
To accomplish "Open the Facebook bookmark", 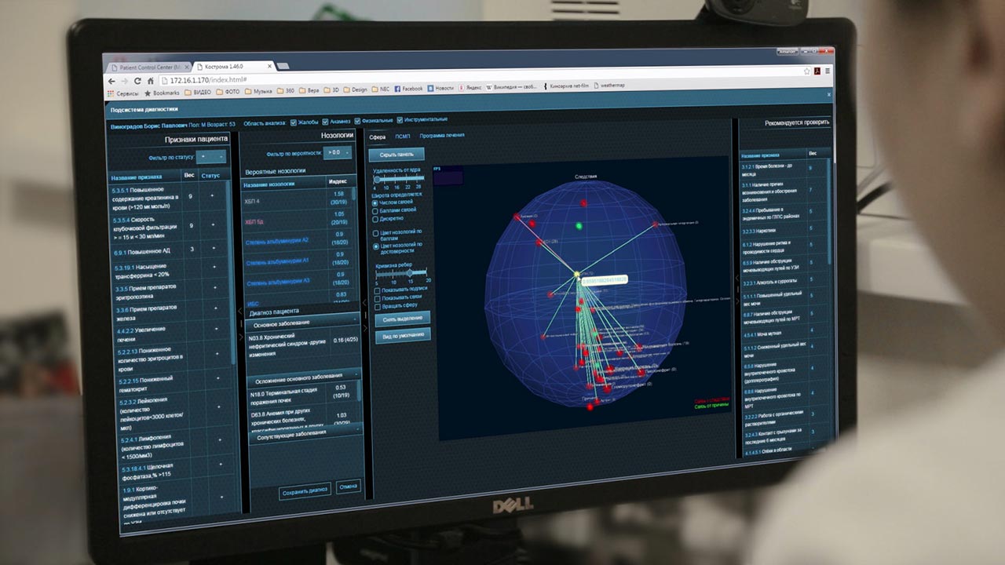I will point(409,89).
